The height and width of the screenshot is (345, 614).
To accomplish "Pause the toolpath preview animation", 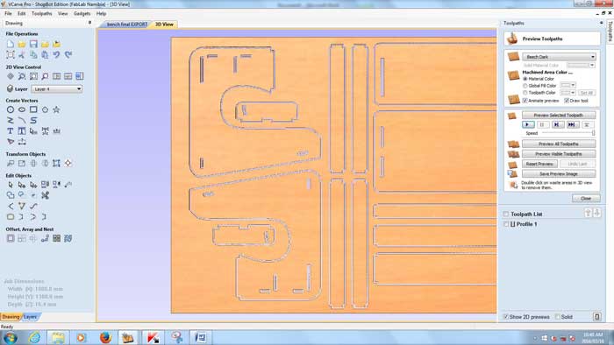I will [542, 124].
